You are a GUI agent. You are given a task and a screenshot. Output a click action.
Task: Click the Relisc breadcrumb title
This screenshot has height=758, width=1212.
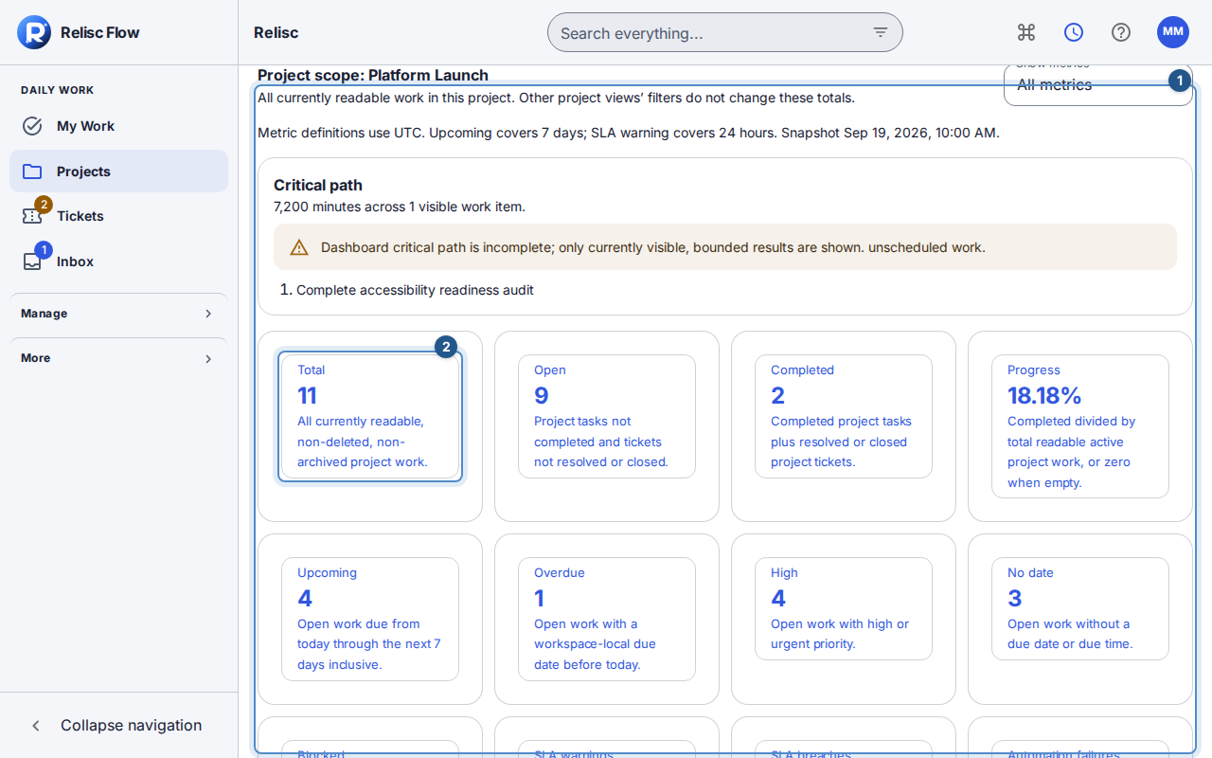[276, 32]
